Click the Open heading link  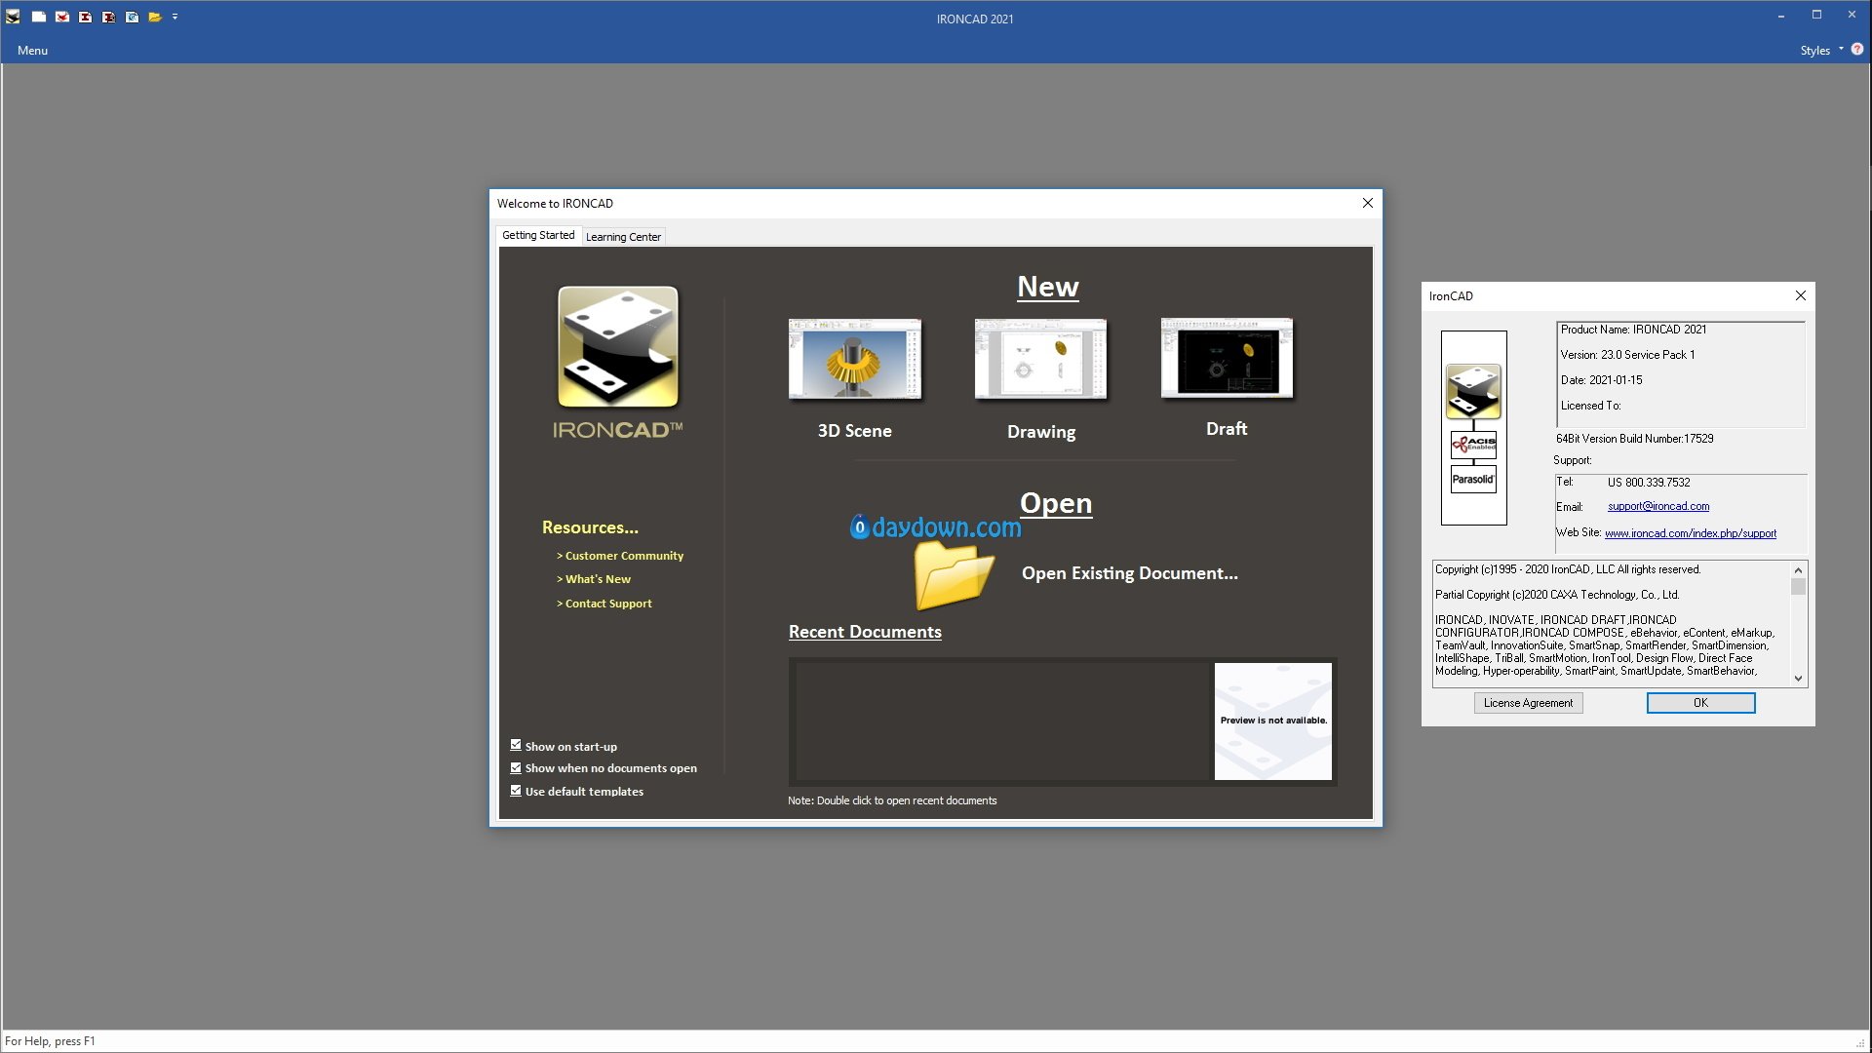click(x=1056, y=503)
